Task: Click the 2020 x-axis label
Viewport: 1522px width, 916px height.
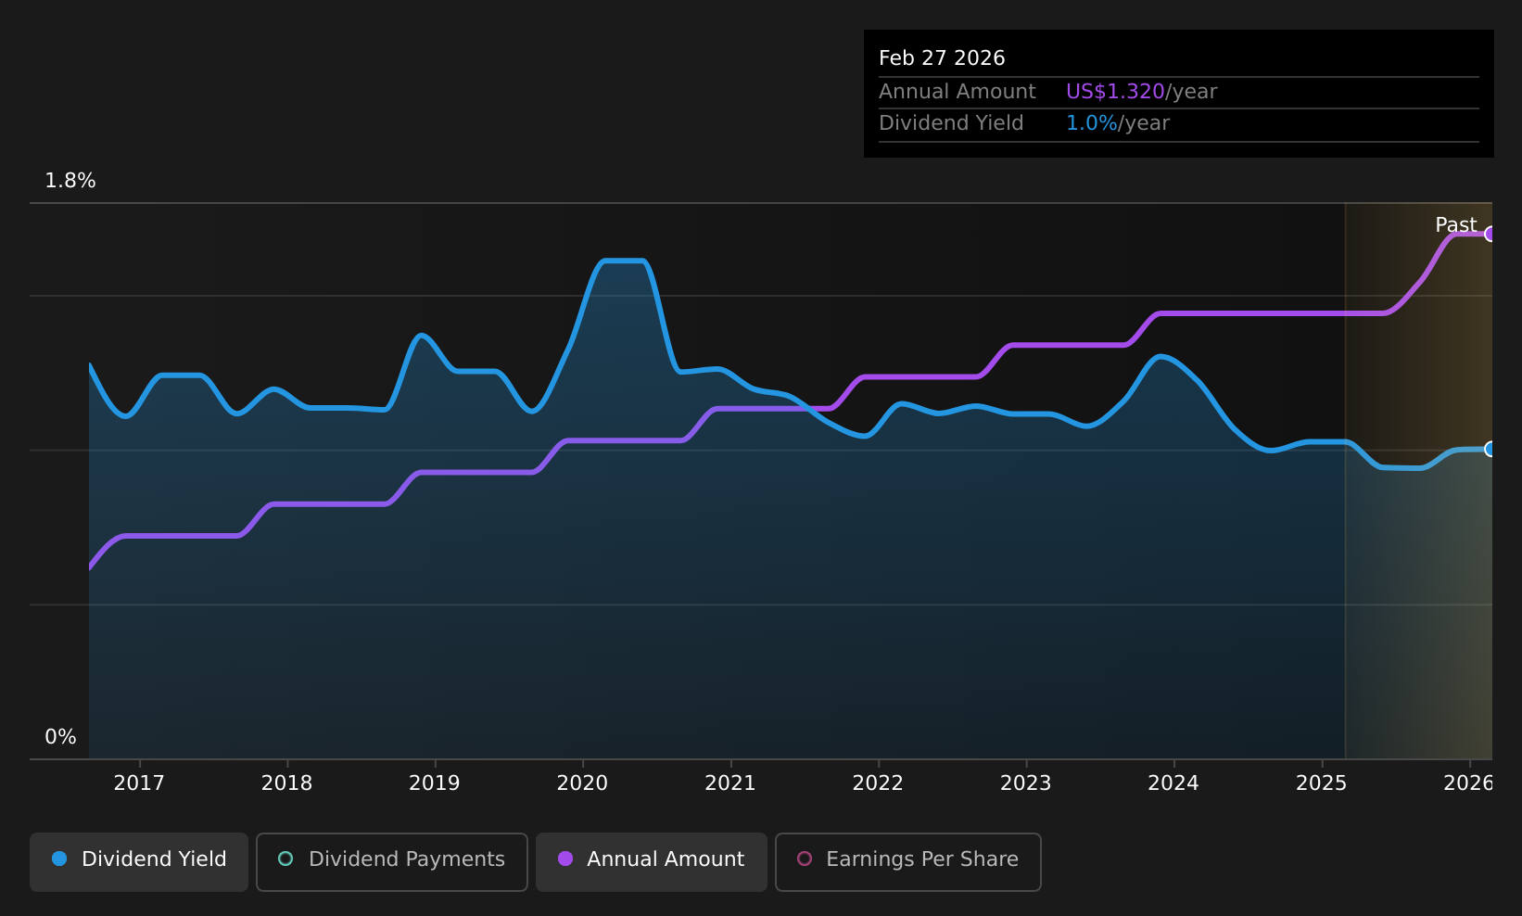Action: [582, 783]
